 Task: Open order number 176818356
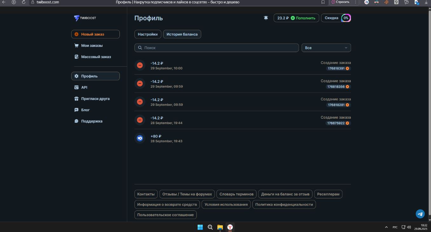click(x=336, y=87)
